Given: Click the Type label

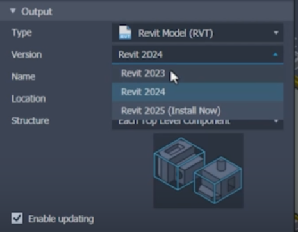Looking at the screenshot, I should [22, 33].
